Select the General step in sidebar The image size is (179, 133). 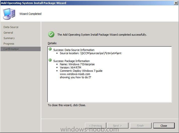8,33
